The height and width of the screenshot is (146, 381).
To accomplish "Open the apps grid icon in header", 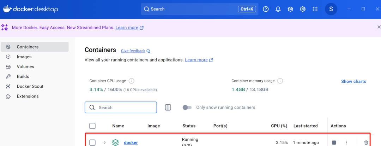I will coord(315,9).
